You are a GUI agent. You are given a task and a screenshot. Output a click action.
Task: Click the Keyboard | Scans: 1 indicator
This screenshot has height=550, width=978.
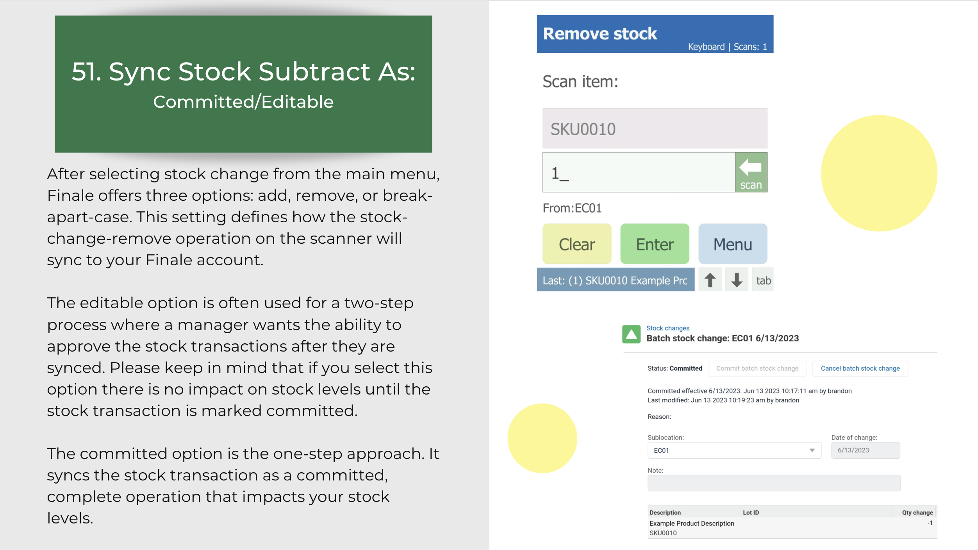tap(727, 47)
